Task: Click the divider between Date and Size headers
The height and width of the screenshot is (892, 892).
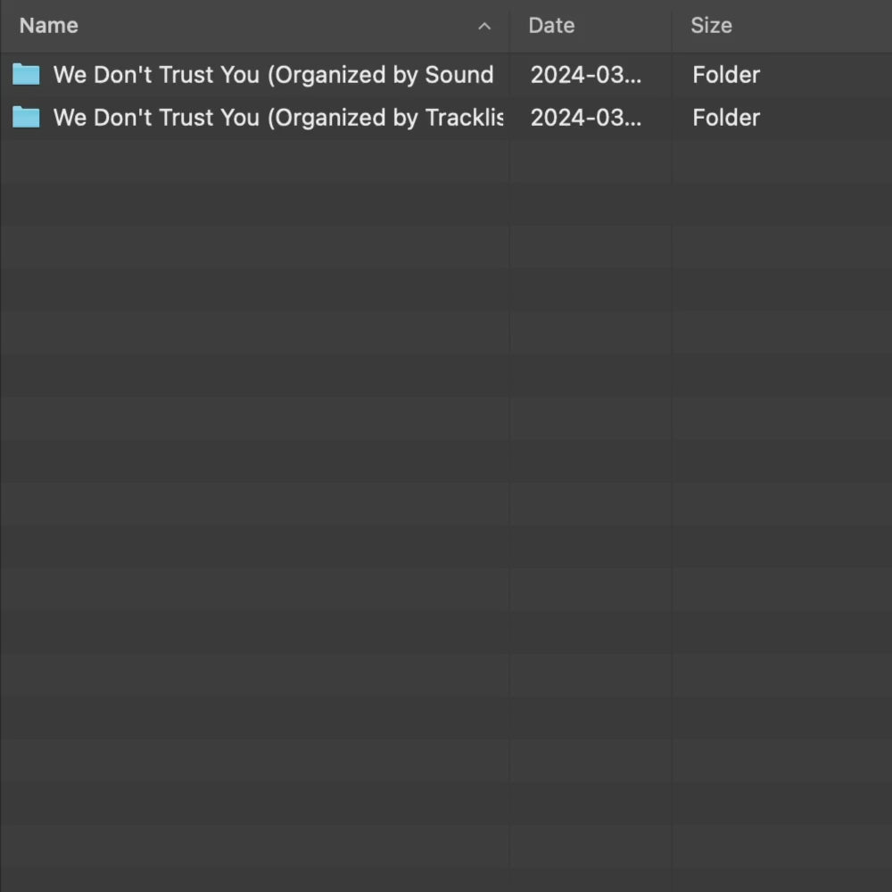Action: (672, 26)
